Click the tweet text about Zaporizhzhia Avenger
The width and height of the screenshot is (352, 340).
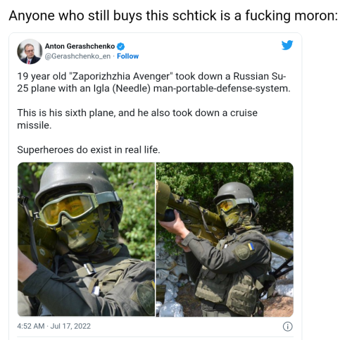(x=153, y=82)
